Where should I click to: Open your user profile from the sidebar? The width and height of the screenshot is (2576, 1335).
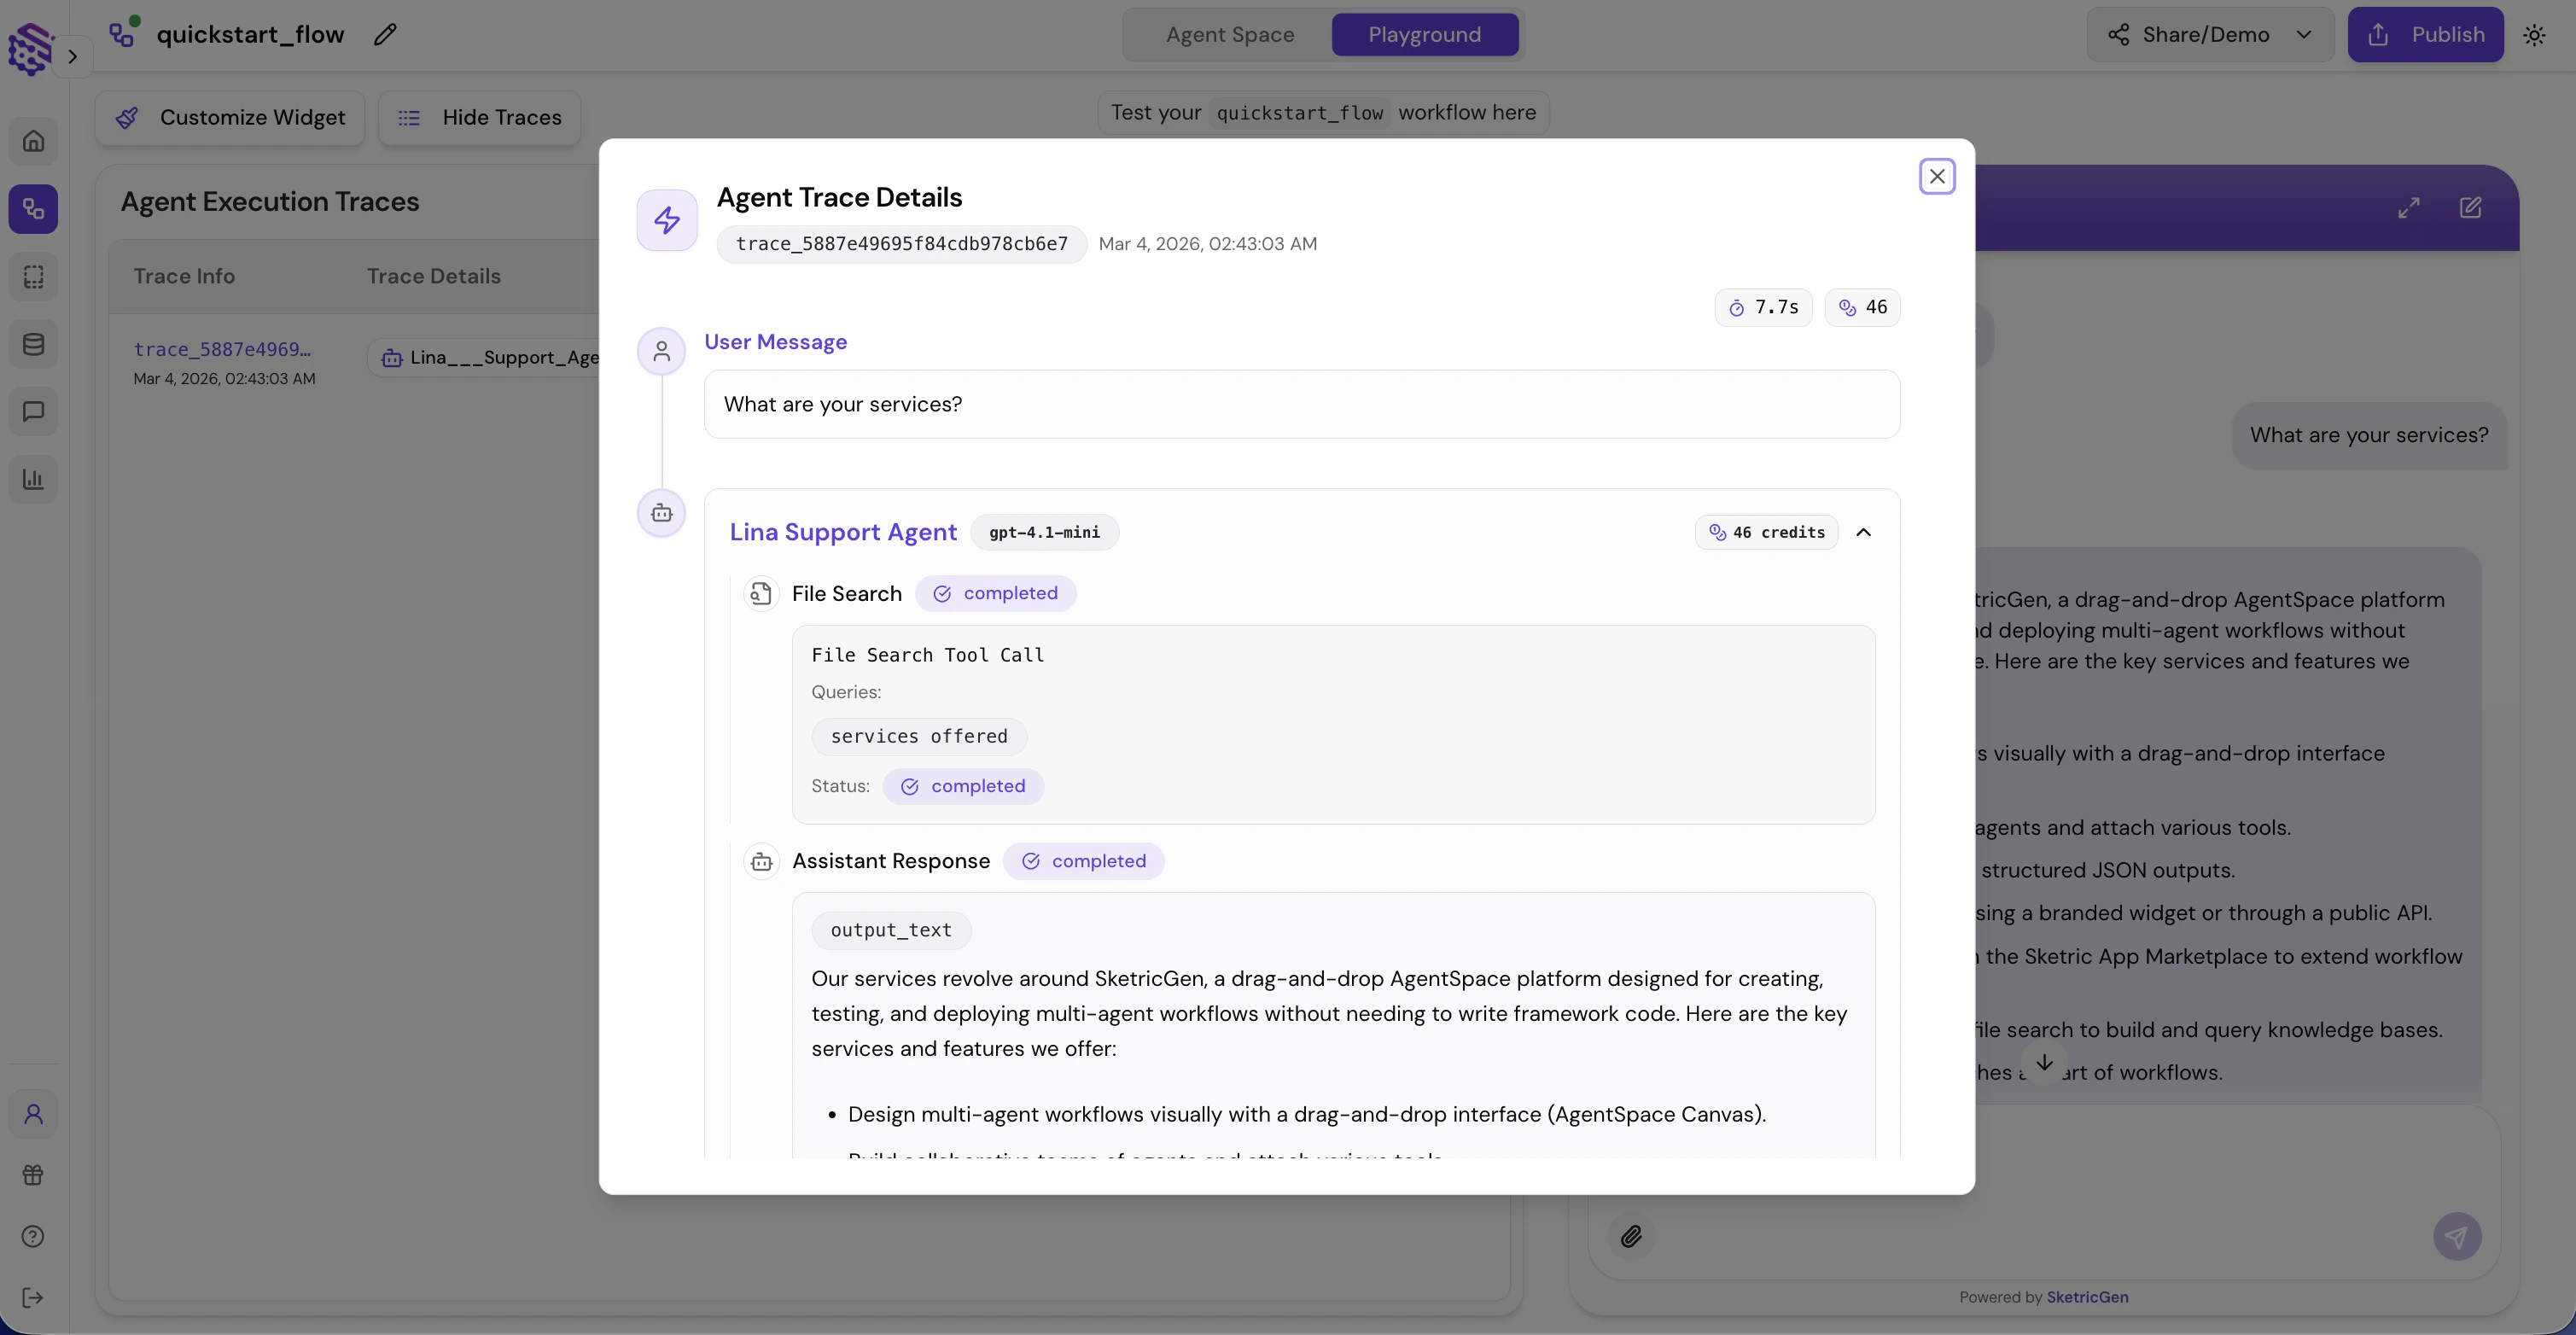[33, 1113]
